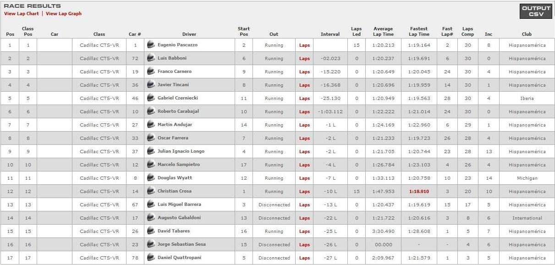Select Daniel Quattropani's helmet icon

[151, 258]
